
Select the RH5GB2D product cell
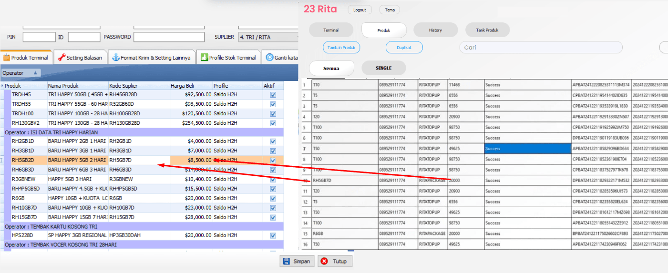29,160
